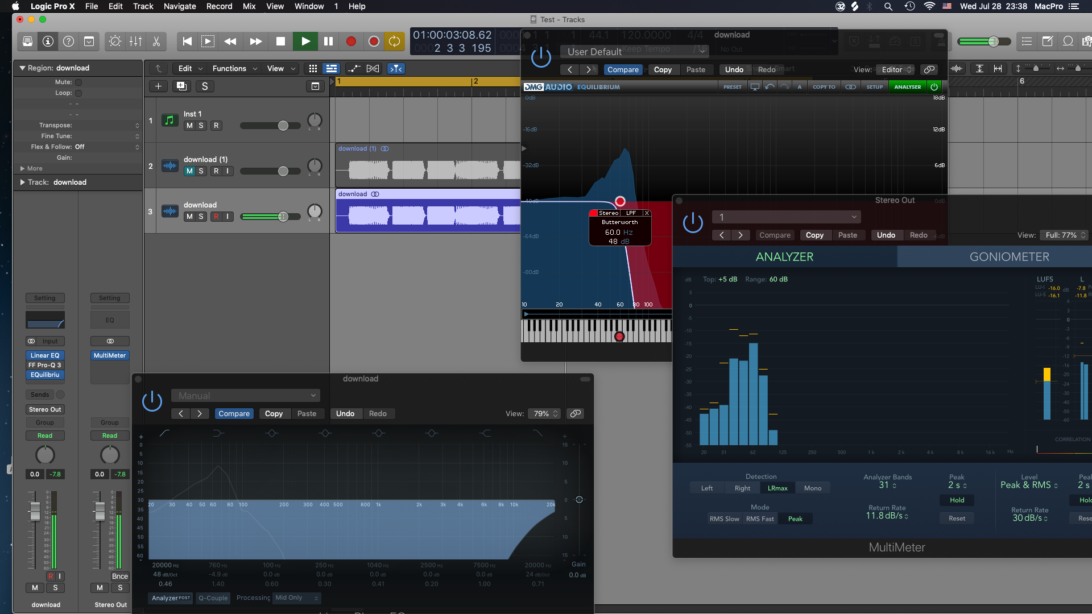
Task: Click Go to Beginning transport button
Action: point(187,42)
